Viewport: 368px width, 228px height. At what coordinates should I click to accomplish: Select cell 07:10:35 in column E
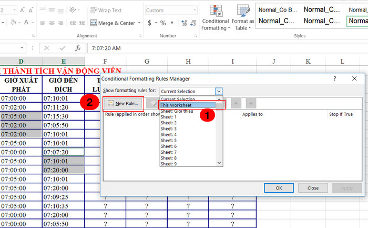coord(64,206)
